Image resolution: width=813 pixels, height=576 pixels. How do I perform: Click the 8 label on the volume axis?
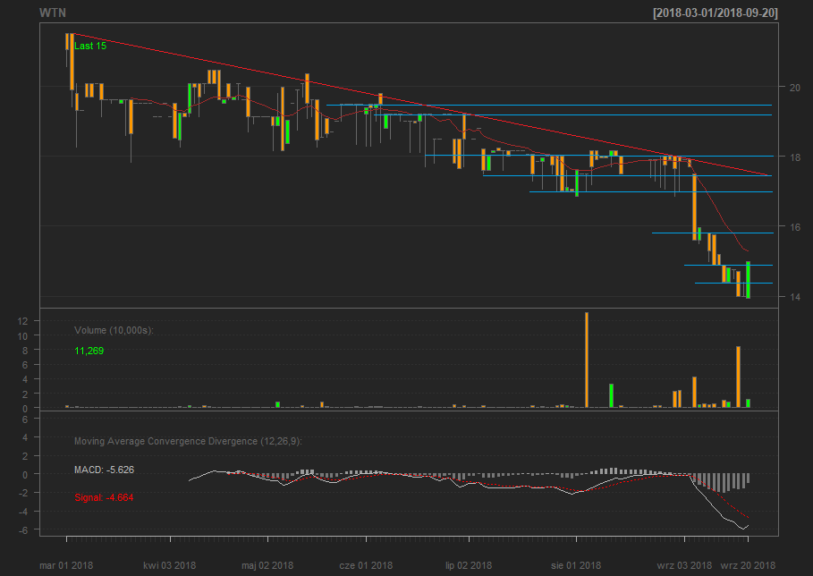pos(24,351)
